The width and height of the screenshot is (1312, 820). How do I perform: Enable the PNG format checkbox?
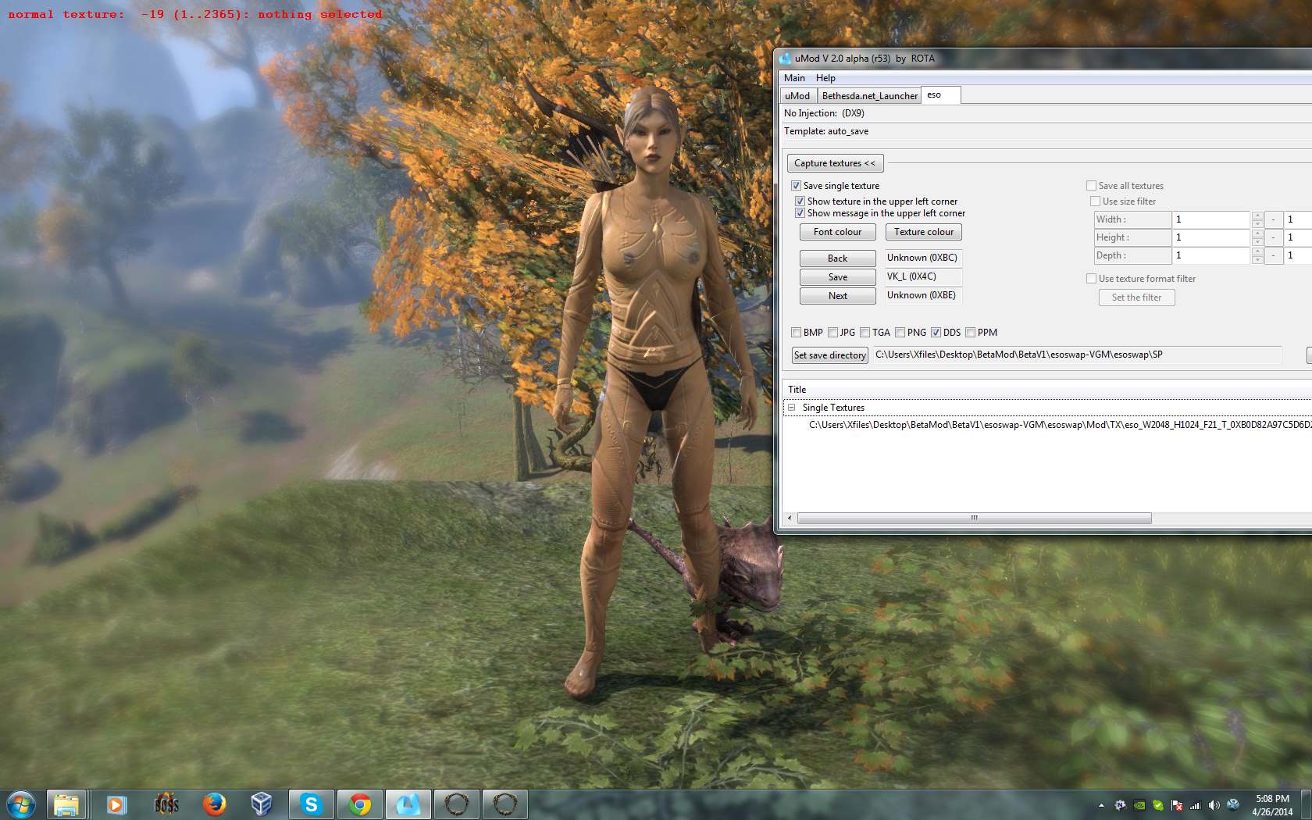point(900,333)
